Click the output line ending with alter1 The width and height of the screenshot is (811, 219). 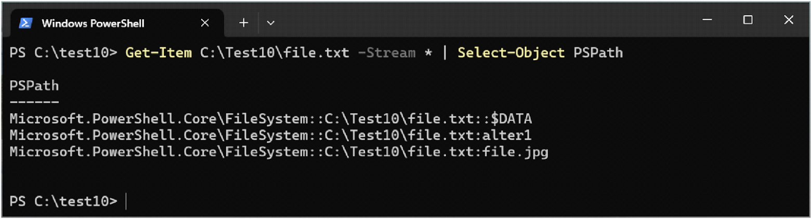pos(270,136)
